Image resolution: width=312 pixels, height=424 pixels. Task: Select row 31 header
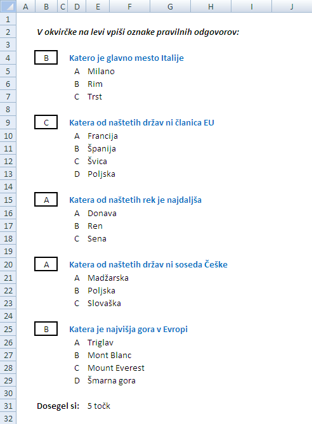[x=8, y=406]
